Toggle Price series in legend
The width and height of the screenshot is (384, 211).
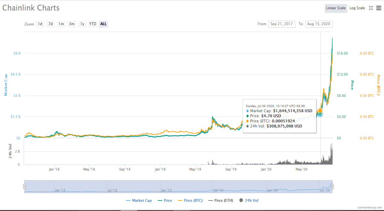165,200
